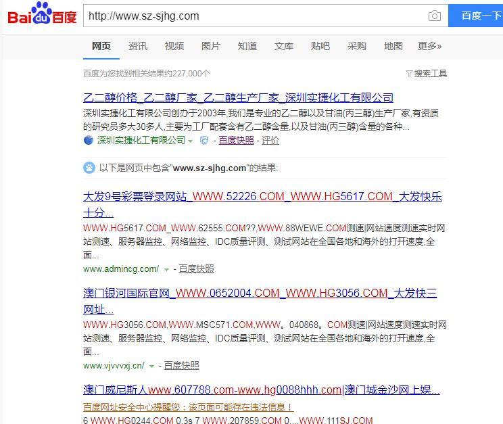503x424 pixels.
Task: Open the 采购 tab
Action: coord(357,46)
